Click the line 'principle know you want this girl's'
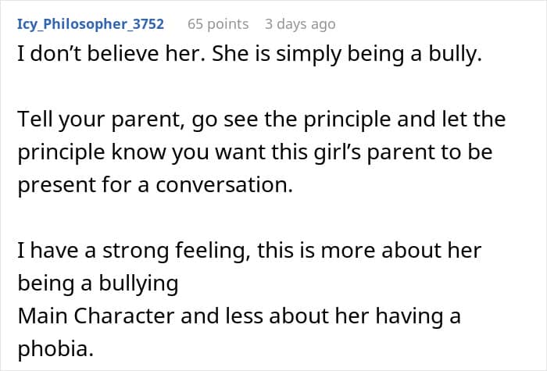The height and width of the screenshot is (371, 547). (255, 153)
